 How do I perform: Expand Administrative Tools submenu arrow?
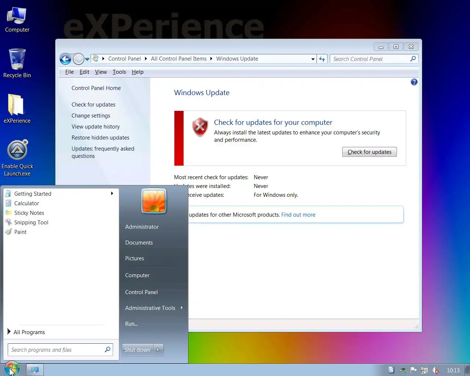pyautogui.click(x=181, y=308)
